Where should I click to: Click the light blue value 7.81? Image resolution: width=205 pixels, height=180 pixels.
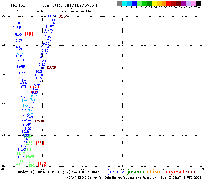tap(34, 100)
